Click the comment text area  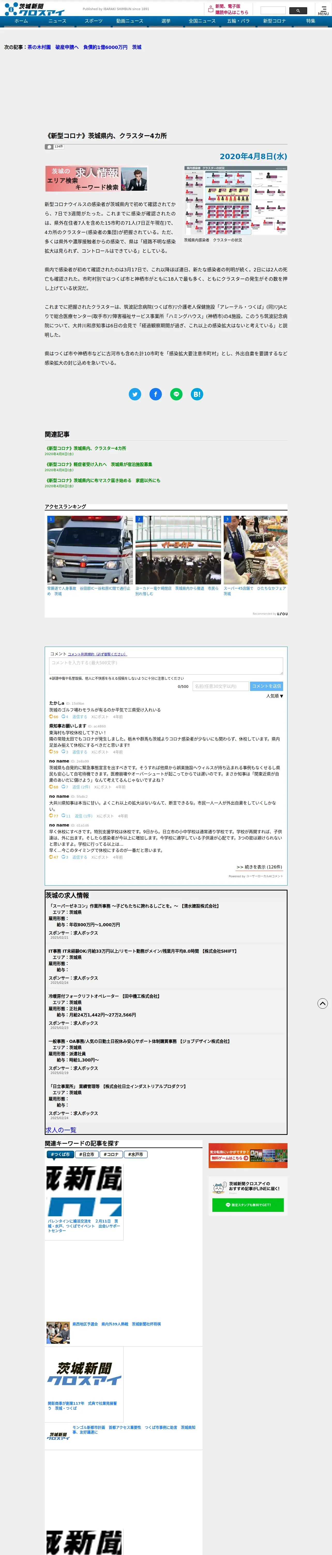(166, 666)
